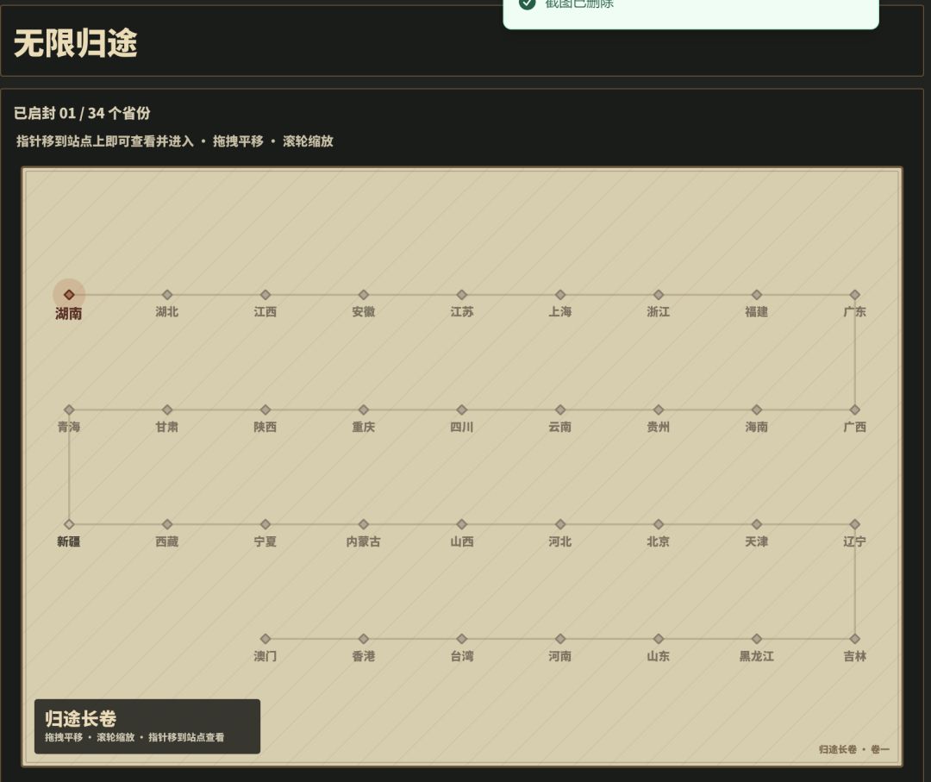Viewport: 931px width, 782px height.
Task: Click the 湖北 station diamond
Action: pos(167,295)
